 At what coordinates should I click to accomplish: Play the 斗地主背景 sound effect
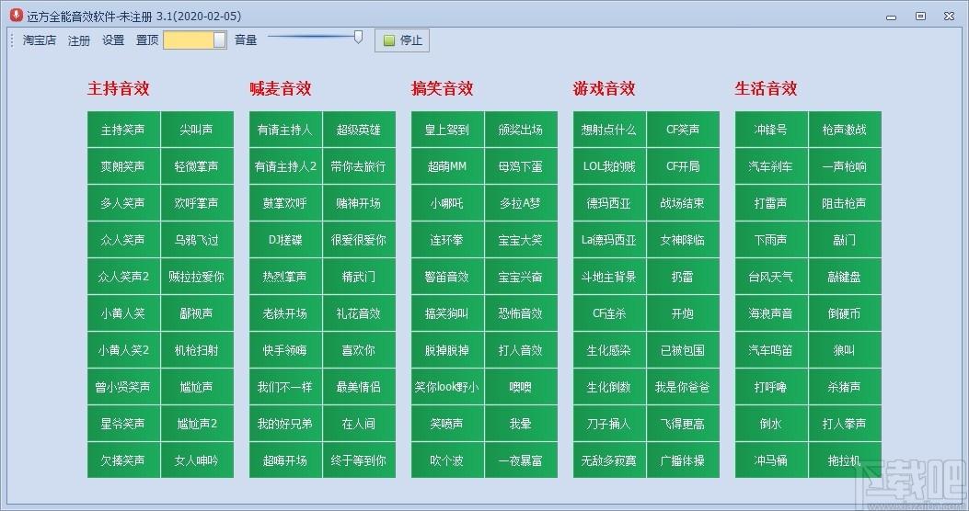pos(609,277)
